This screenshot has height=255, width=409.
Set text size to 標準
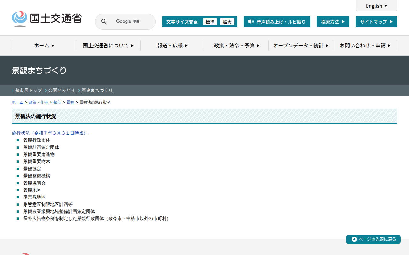(210, 22)
